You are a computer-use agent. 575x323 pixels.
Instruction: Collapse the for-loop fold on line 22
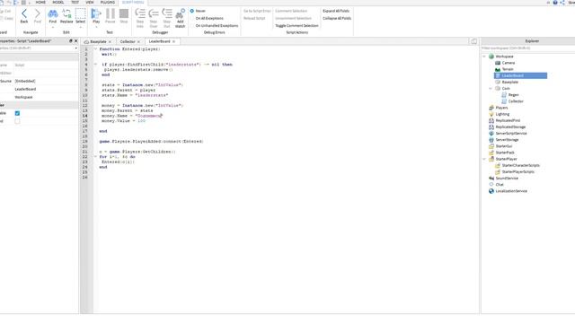click(95, 156)
